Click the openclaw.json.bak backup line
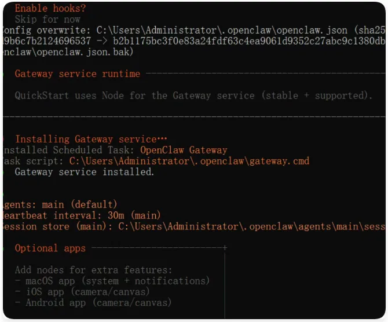This screenshot has width=388, height=322. point(68,52)
